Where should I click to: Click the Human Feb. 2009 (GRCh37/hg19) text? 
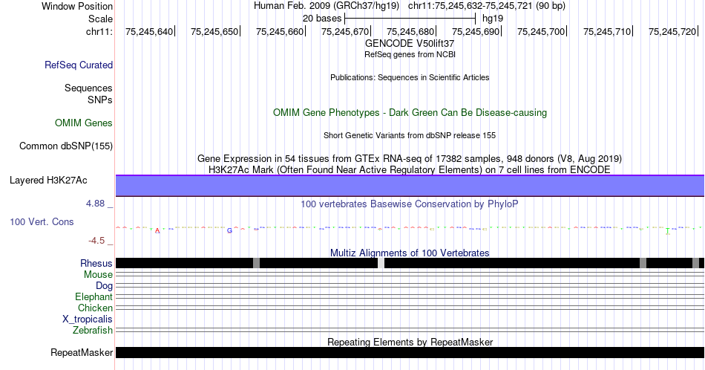[327, 6]
